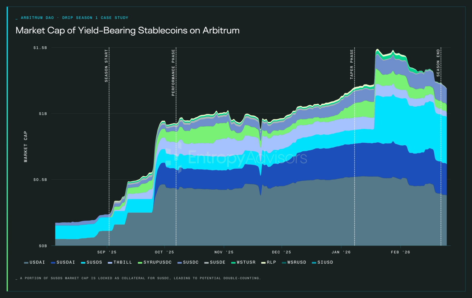This screenshot has height=298, width=472.
Task: Click the ARBITRUM DAO header text
Action: (37, 18)
